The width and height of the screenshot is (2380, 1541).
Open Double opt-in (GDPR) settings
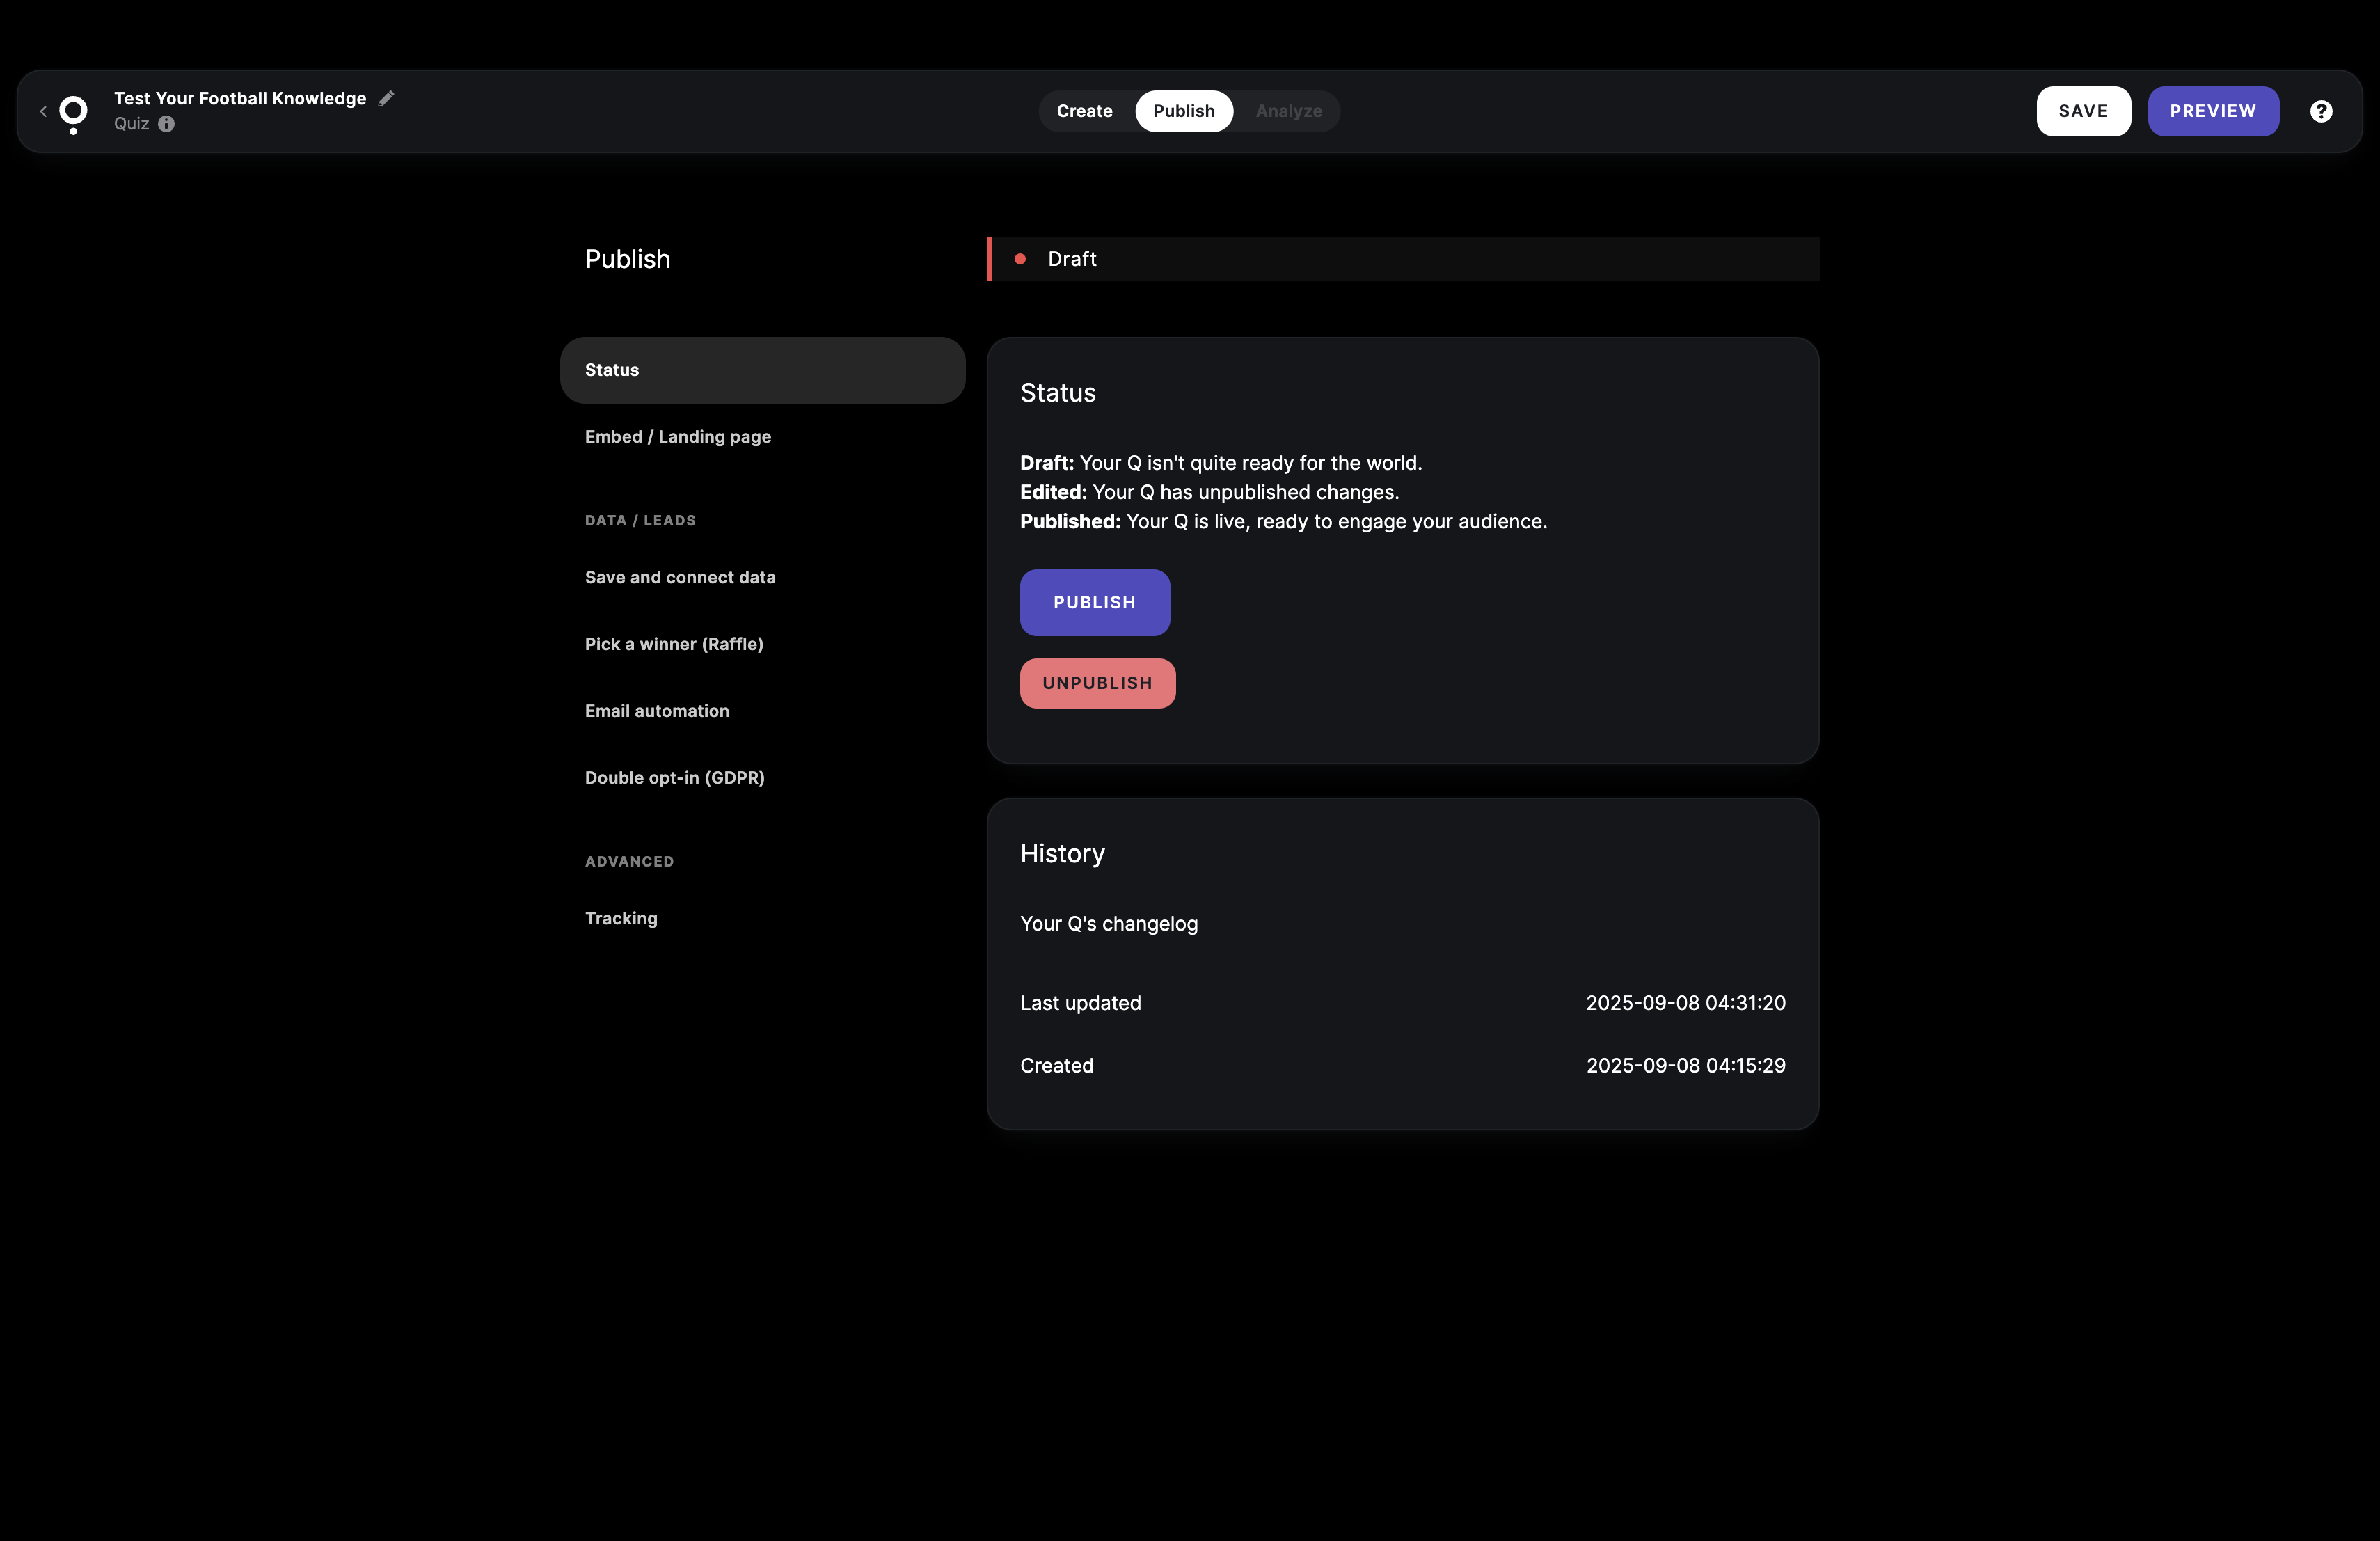(x=674, y=778)
